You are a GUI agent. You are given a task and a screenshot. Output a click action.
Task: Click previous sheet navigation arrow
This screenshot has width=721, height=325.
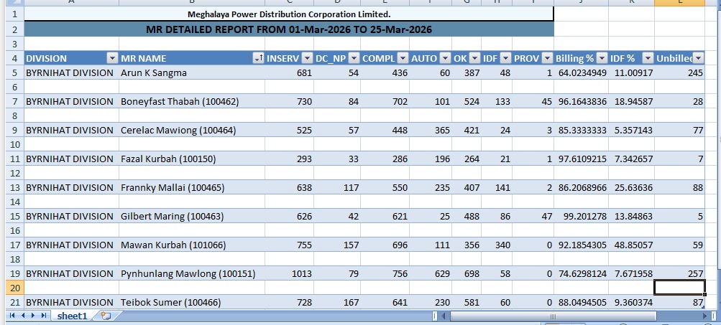click(22, 316)
